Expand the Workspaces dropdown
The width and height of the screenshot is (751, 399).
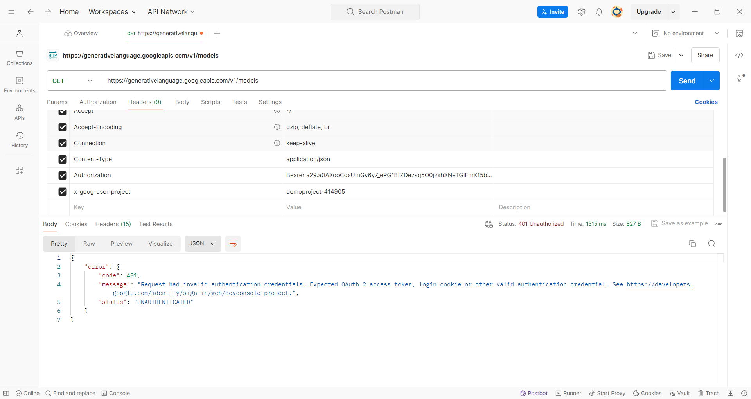pyautogui.click(x=112, y=12)
